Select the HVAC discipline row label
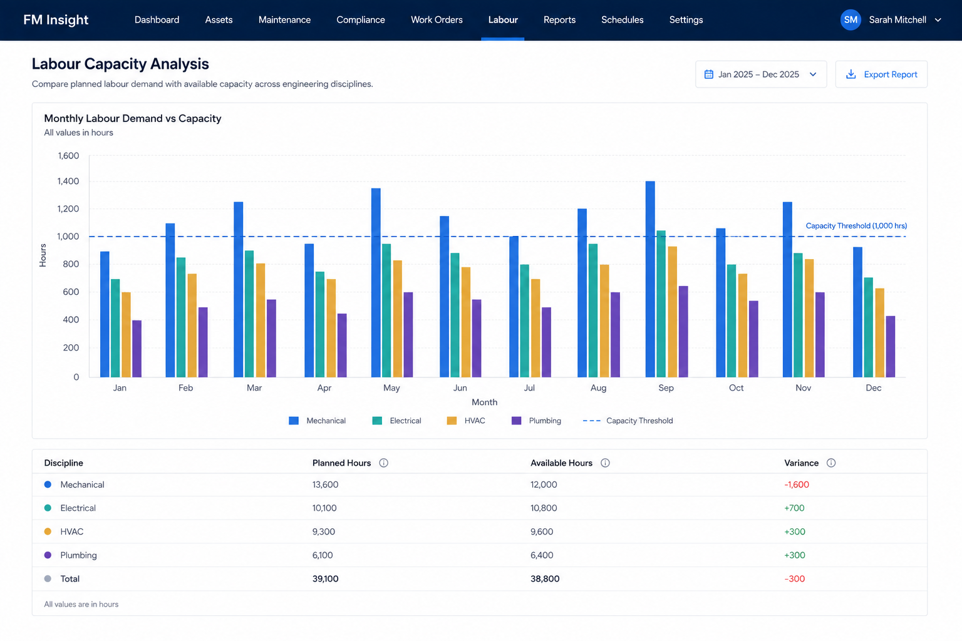Image resolution: width=962 pixels, height=641 pixels. pos(71,531)
